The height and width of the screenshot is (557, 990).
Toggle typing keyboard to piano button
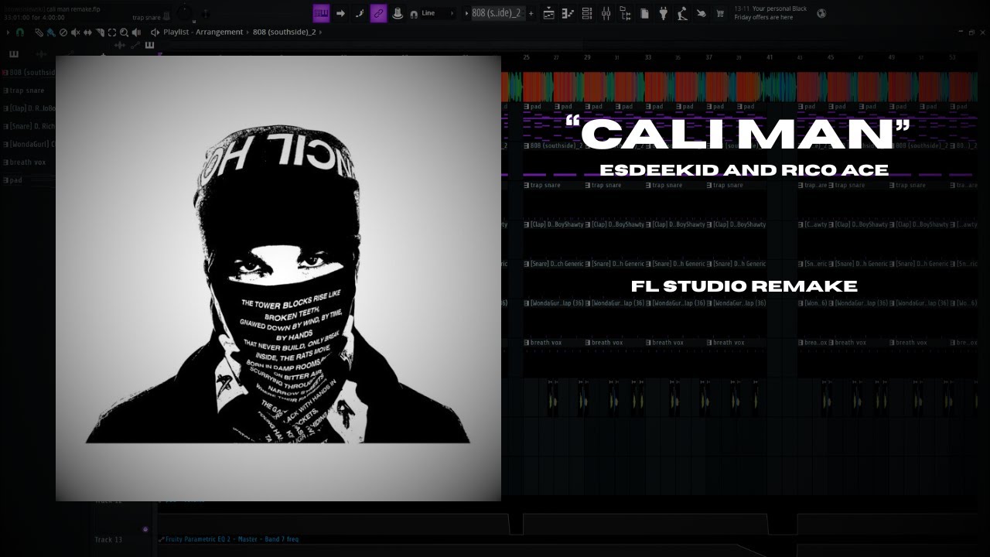[321, 13]
